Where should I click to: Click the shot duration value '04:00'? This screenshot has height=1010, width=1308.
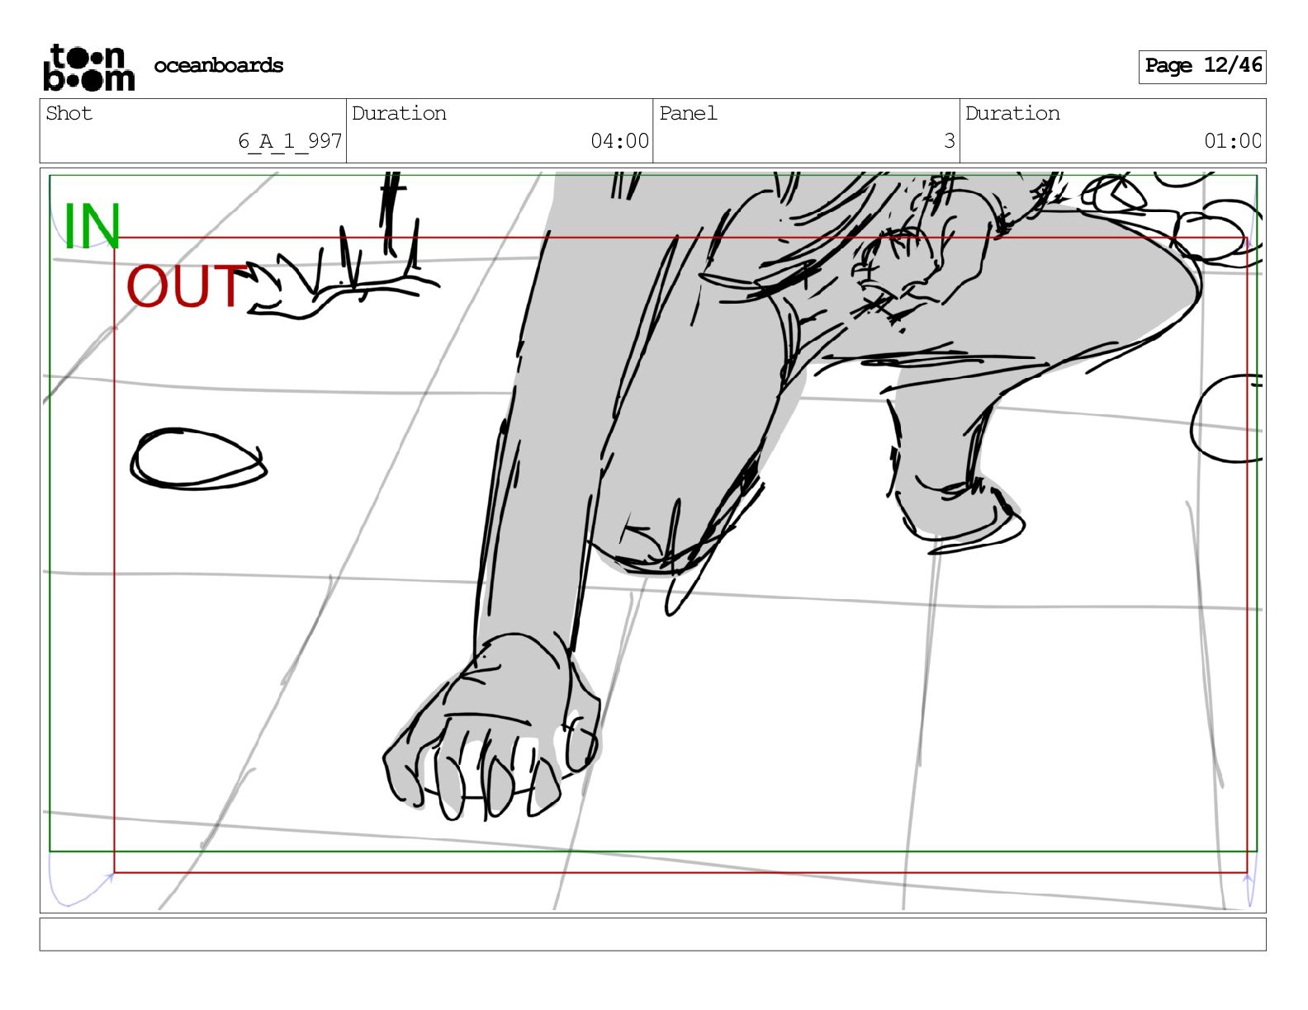tap(619, 141)
